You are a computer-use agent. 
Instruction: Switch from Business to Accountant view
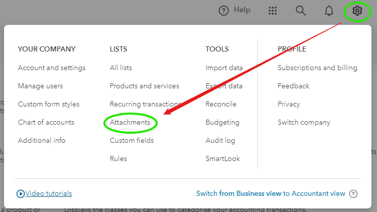click(271, 193)
